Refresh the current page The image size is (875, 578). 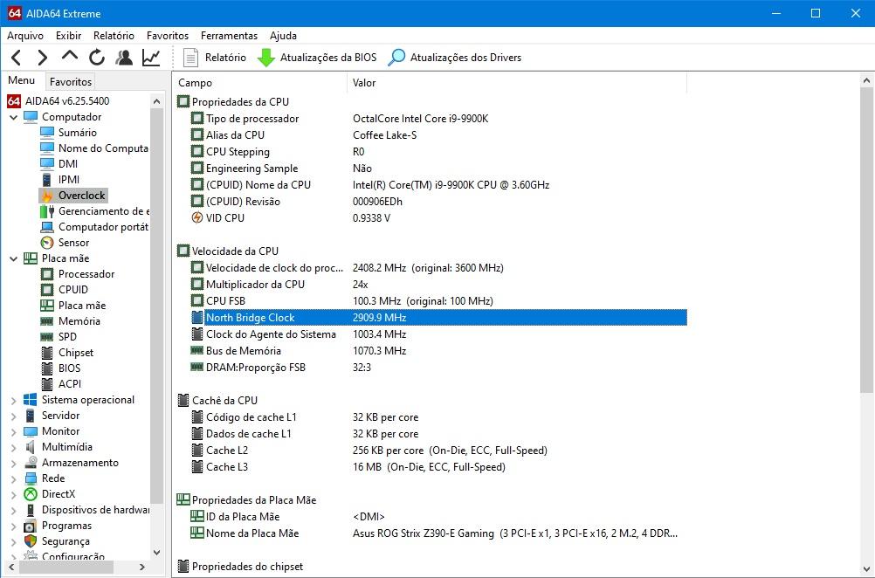[97, 58]
